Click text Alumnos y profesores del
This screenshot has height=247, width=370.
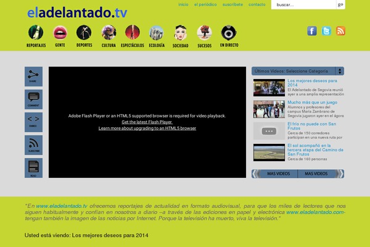tap(309, 107)
